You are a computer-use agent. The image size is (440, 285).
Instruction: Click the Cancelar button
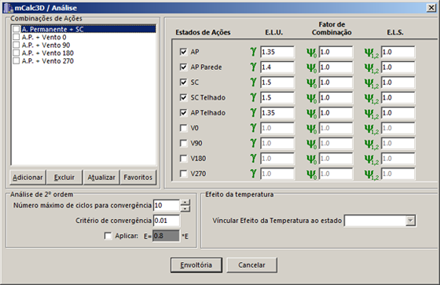[x=251, y=265]
